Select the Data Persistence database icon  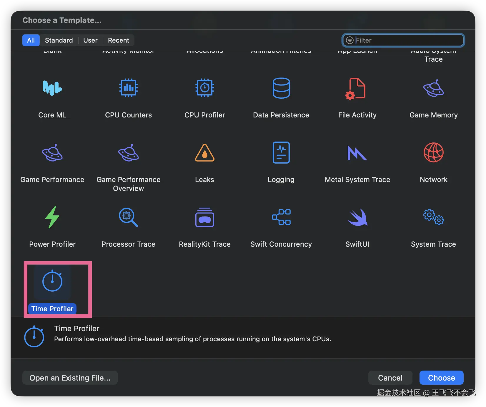pos(281,88)
